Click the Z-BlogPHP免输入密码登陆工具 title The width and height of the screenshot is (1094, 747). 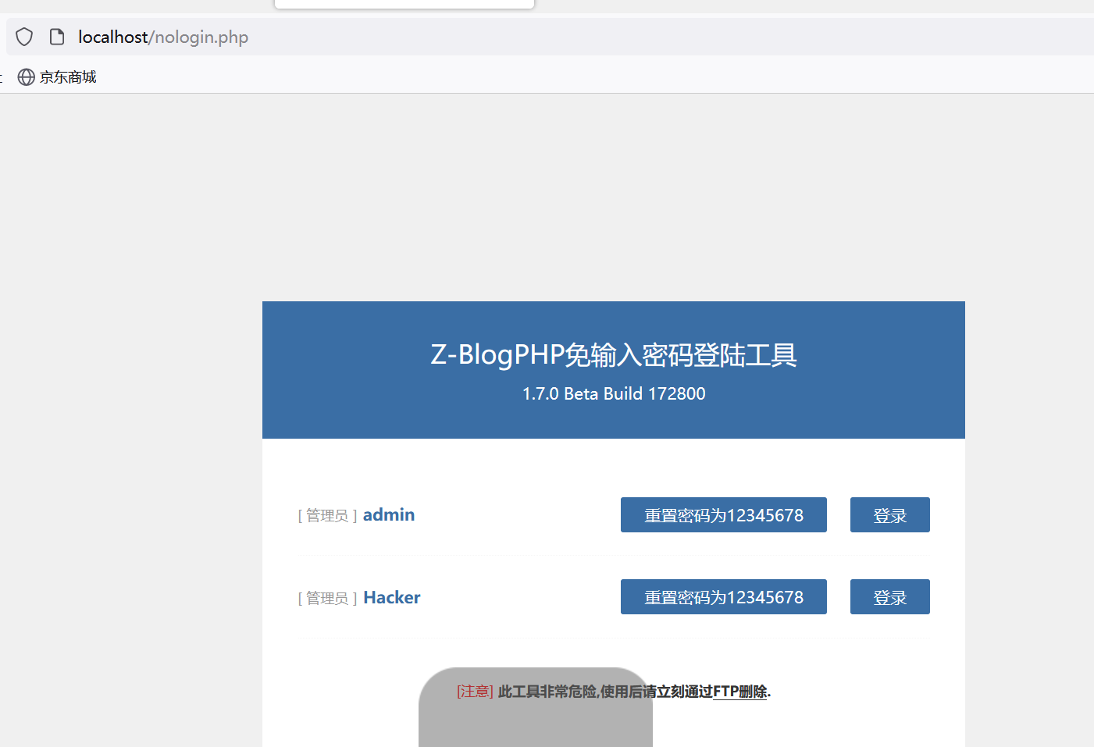tap(614, 355)
